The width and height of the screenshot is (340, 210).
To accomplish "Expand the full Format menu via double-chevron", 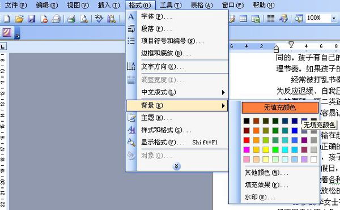I will click(176, 166).
